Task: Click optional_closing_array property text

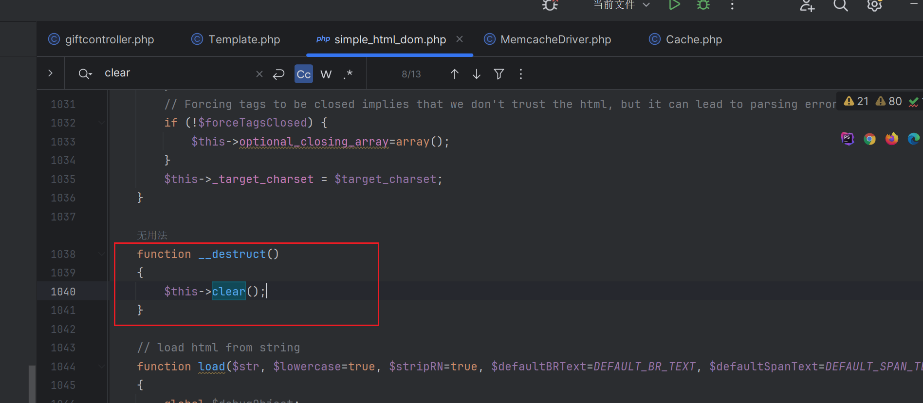Action: coord(314,142)
